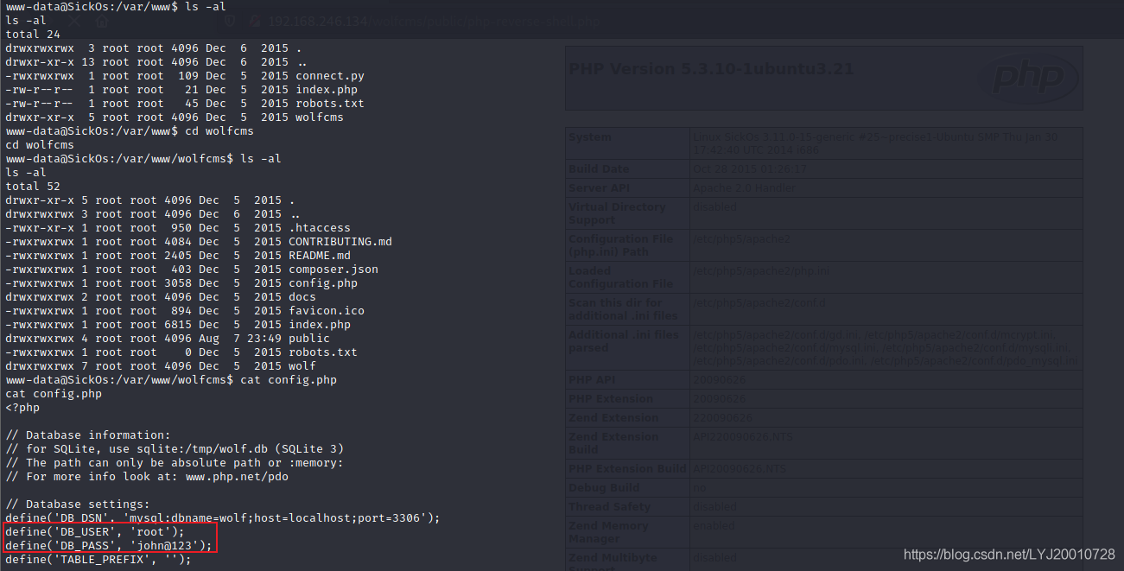Click '.htaccess' in wolfcms listing
Viewport: 1124px width, 571px height.
320,228
